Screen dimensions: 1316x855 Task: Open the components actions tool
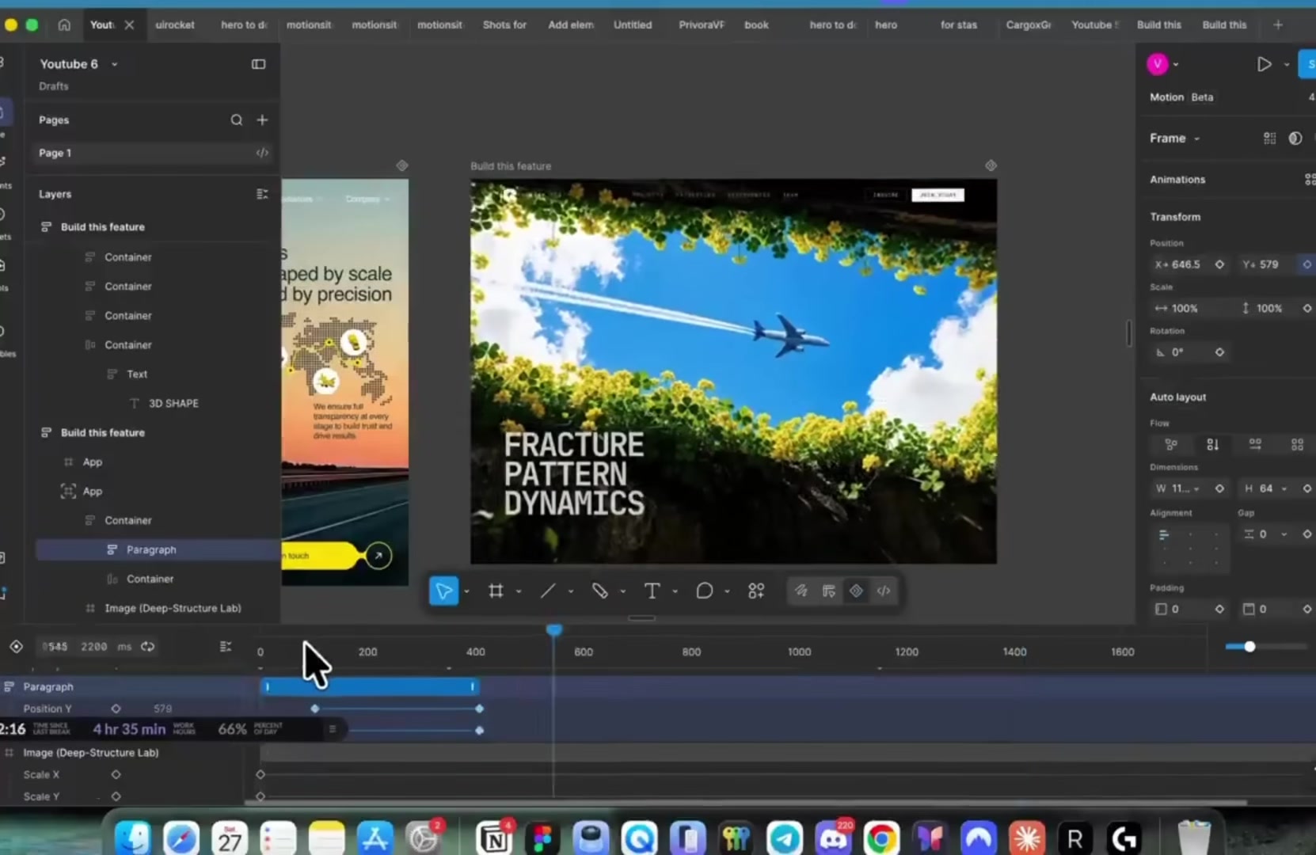(756, 591)
